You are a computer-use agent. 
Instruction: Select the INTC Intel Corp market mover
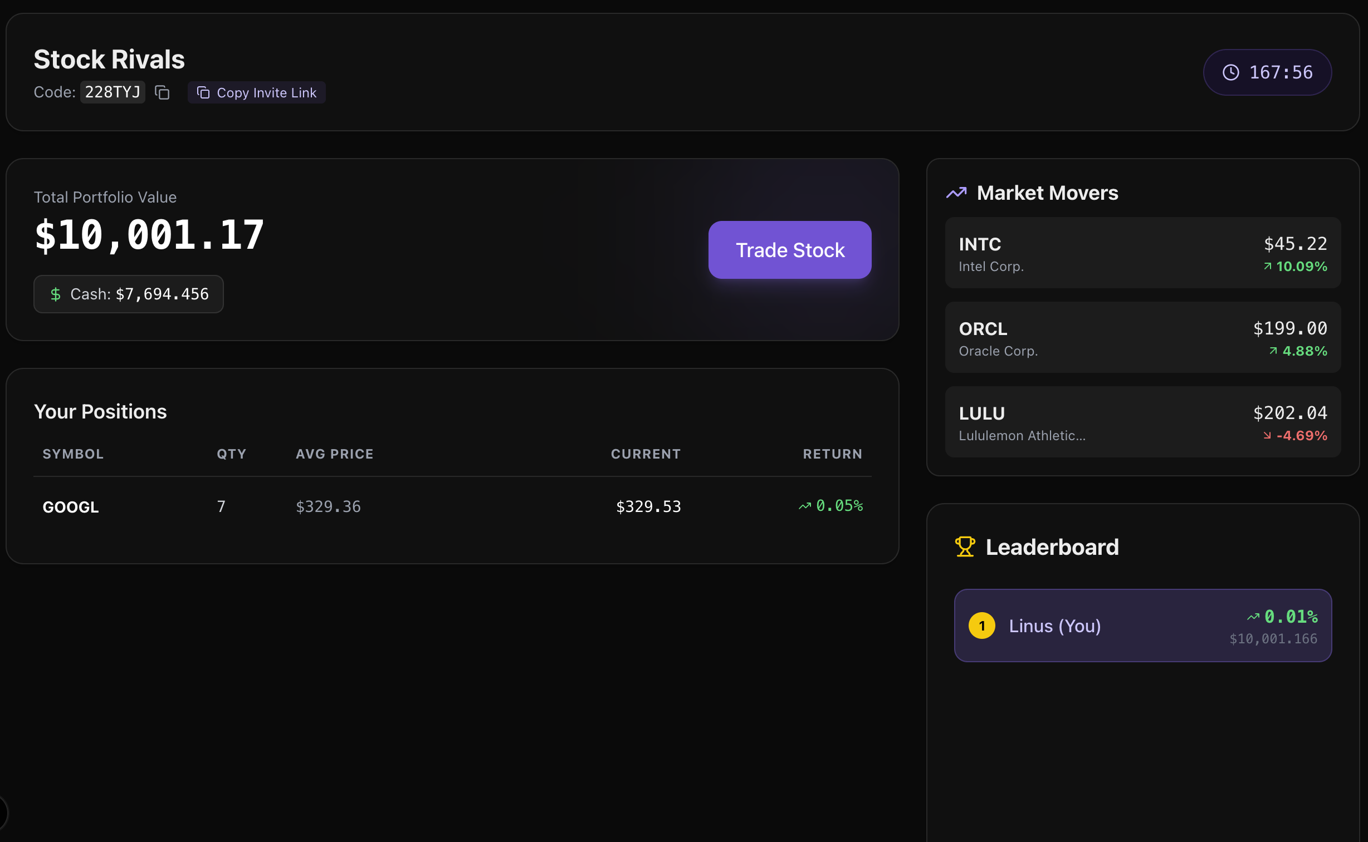point(1142,253)
